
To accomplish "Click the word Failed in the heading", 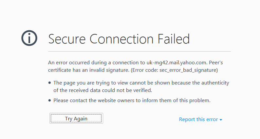I will (x=174, y=39).
